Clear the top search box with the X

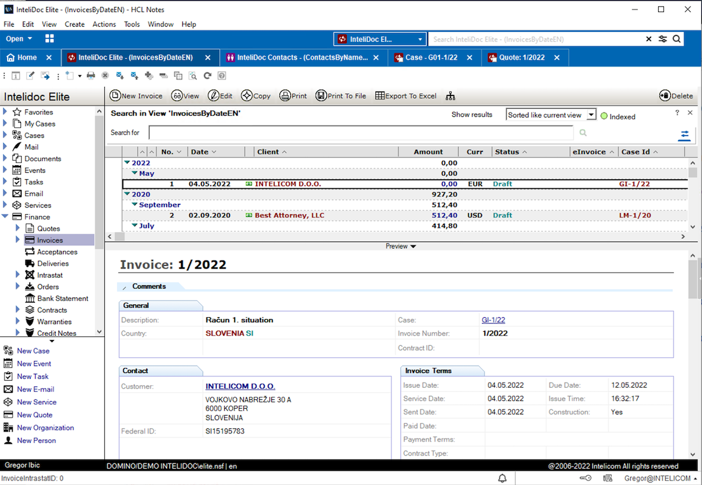[x=648, y=39]
